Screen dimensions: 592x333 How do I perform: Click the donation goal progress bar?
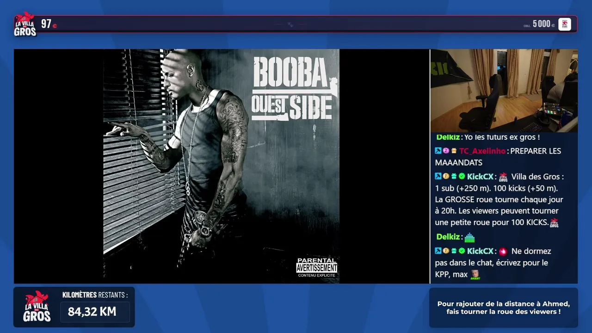[296, 24]
